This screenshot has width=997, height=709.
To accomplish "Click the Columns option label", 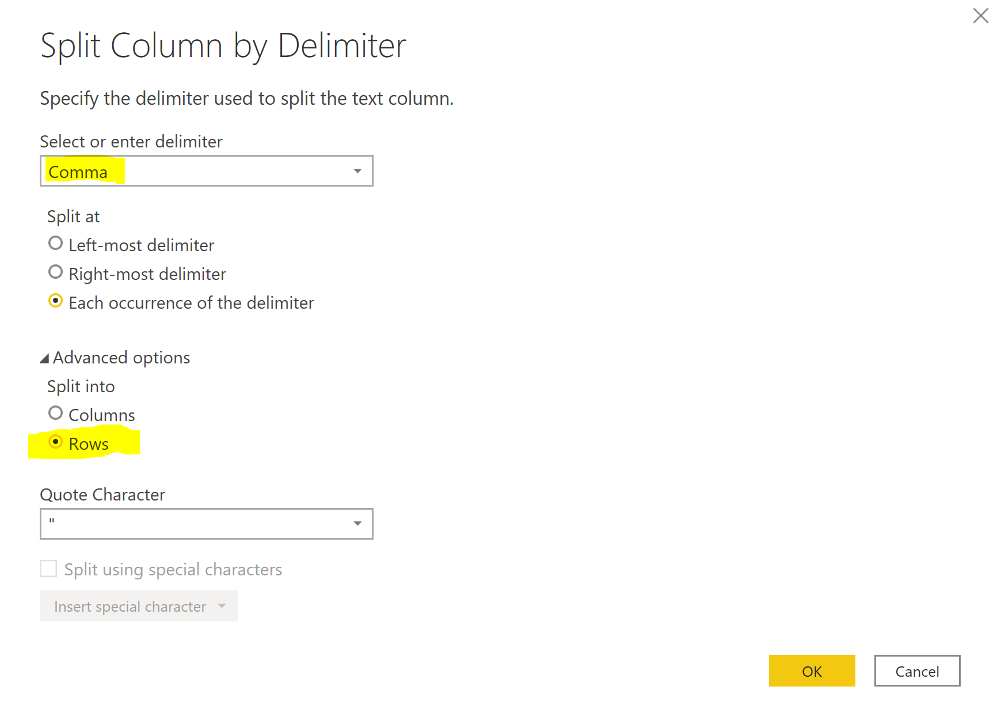I will click(102, 415).
